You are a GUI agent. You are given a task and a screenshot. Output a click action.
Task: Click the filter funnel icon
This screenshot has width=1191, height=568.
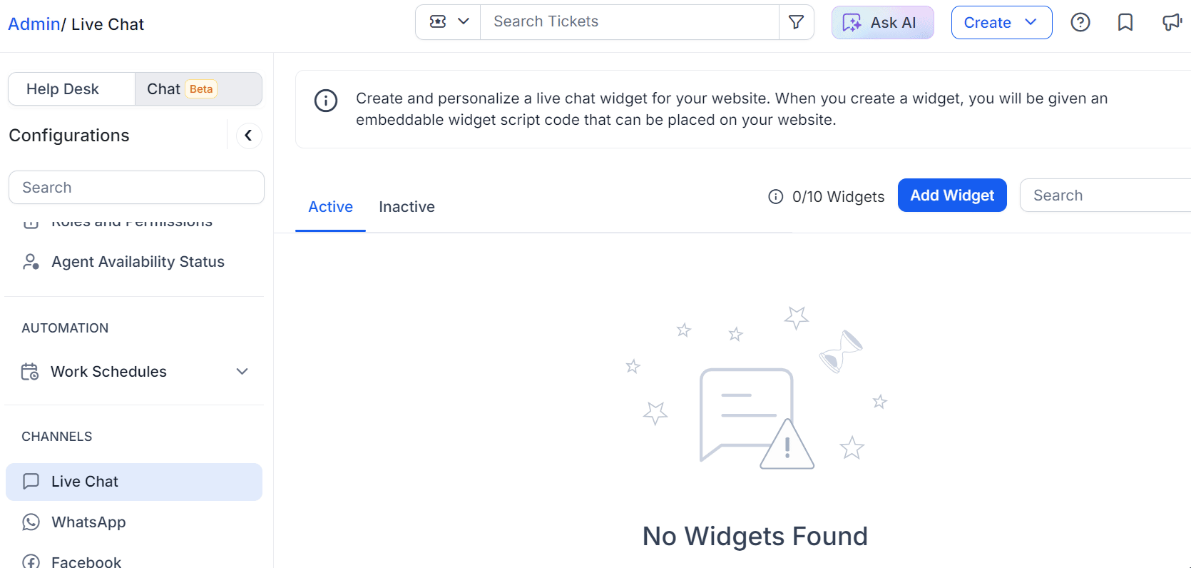(796, 22)
